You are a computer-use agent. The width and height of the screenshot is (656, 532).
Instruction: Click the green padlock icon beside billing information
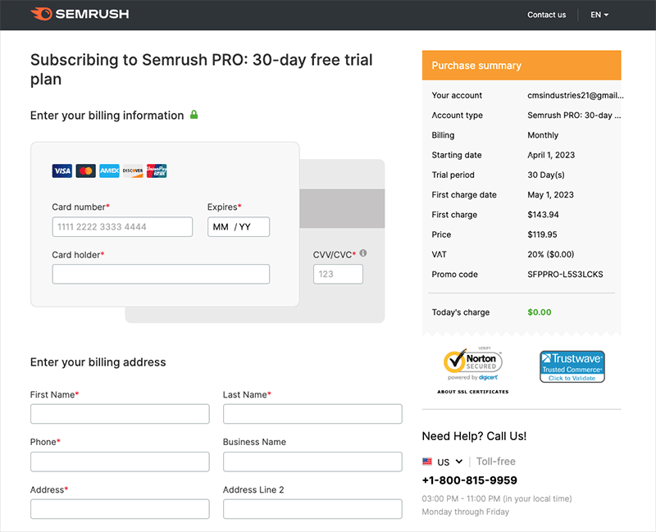194,114
